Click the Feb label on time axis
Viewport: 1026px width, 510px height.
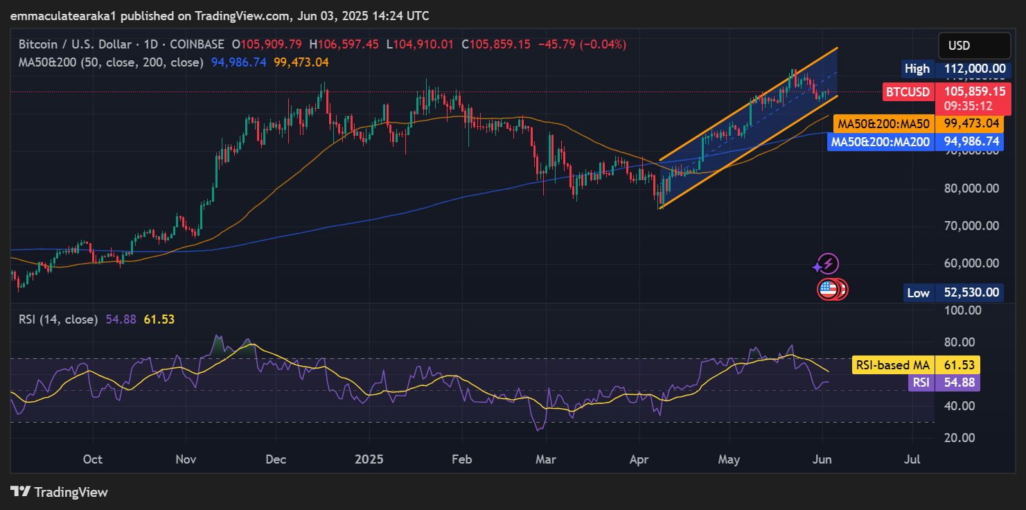pyautogui.click(x=461, y=459)
